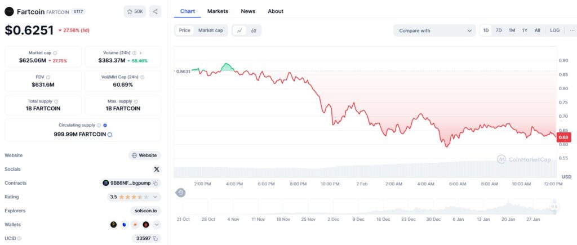Copy the UCID 33597 value
The height and width of the screenshot is (245, 577).
156,238
